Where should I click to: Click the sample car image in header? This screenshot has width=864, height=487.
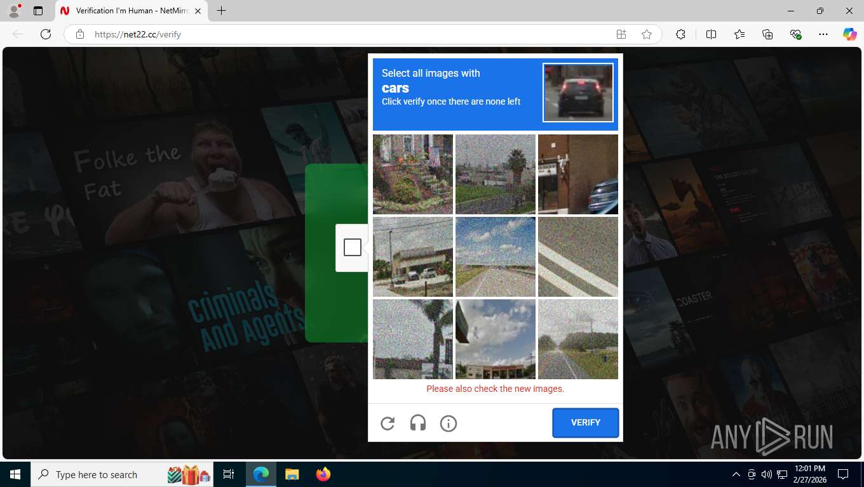tap(578, 93)
